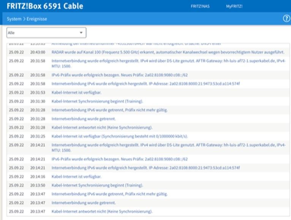The image size is (291, 220).
Task: Select the 20:14:21 DS-Lite Internetverbindung hergestellt message
Action: pos(169,147)
